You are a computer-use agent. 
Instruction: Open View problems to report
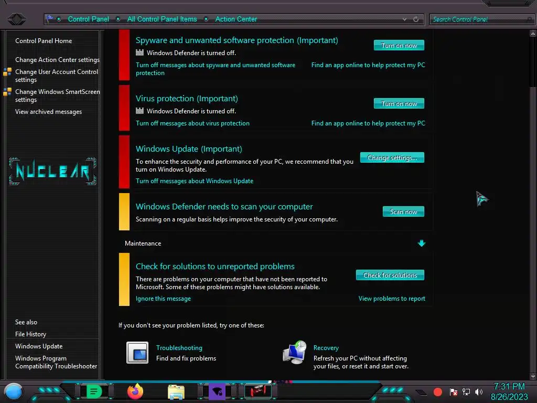392,299
